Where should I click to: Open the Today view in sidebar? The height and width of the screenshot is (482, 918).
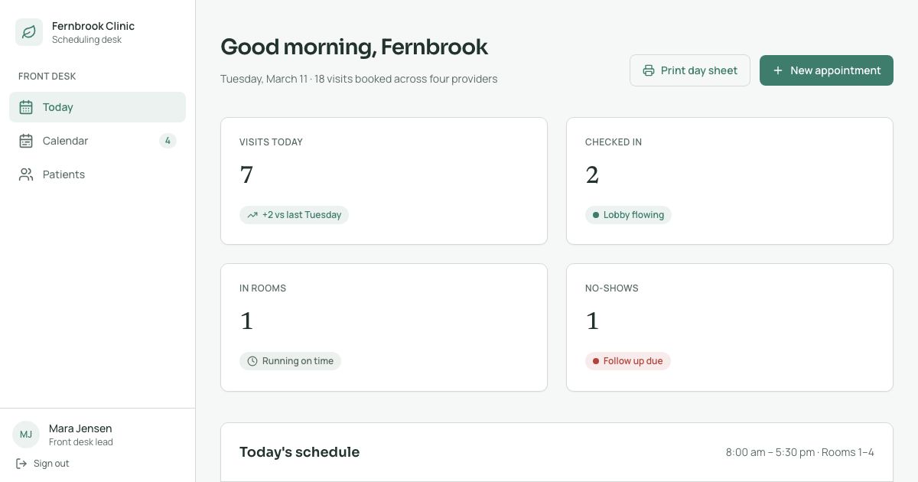pyautogui.click(x=97, y=107)
